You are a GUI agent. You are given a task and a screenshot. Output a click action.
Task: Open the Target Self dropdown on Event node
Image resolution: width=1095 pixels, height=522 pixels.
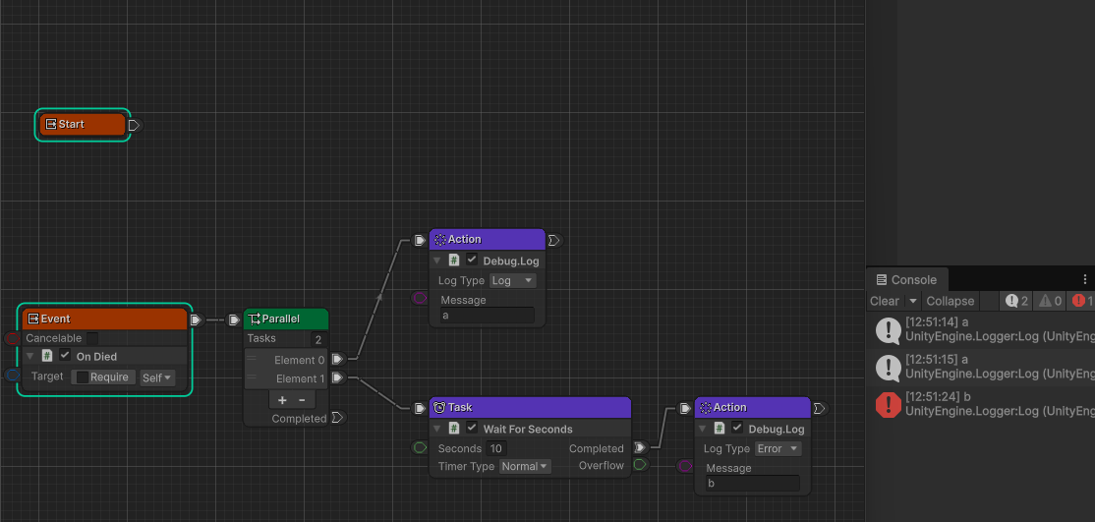pyautogui.click(x=157, y=377)
